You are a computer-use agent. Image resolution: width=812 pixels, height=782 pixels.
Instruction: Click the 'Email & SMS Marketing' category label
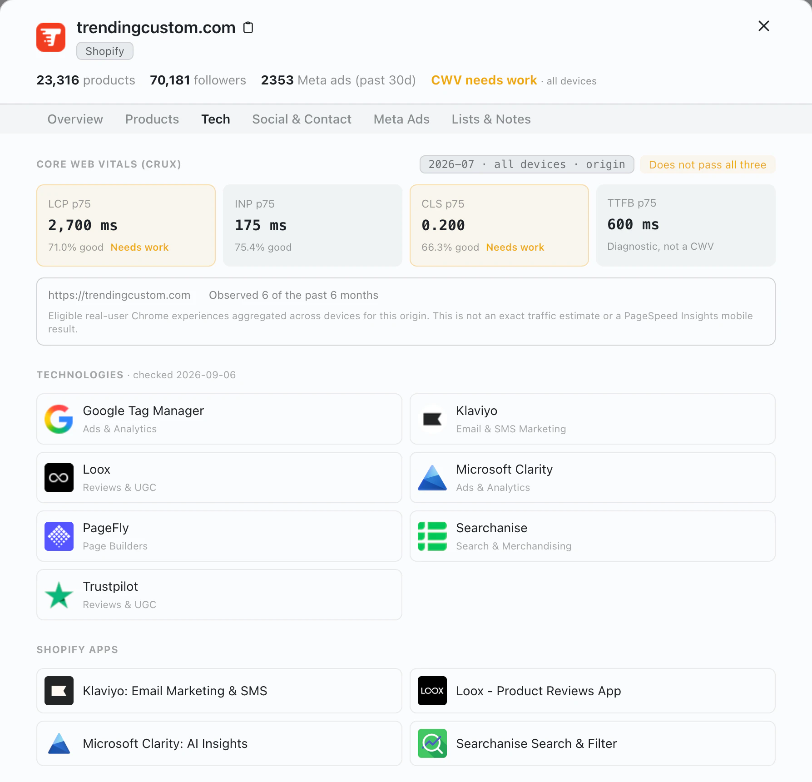[511, 429]
